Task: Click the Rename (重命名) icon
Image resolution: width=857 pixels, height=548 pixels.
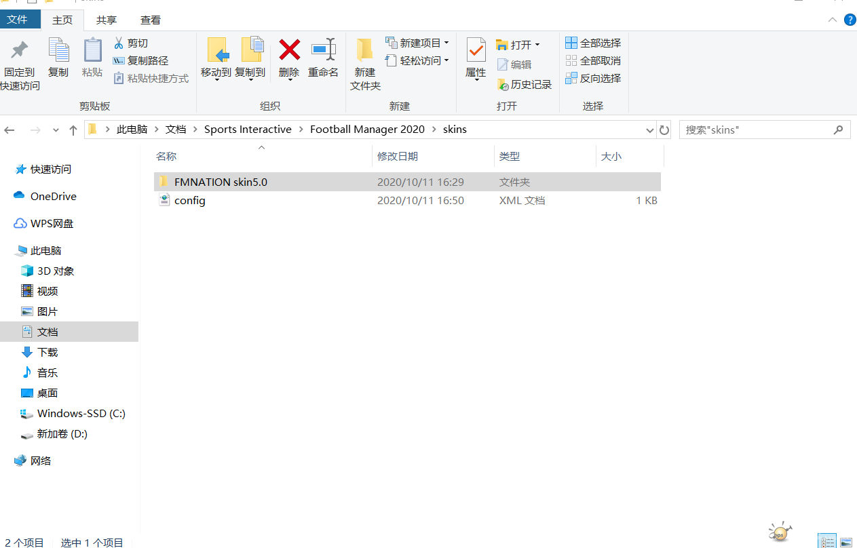Action: [323, 51]
